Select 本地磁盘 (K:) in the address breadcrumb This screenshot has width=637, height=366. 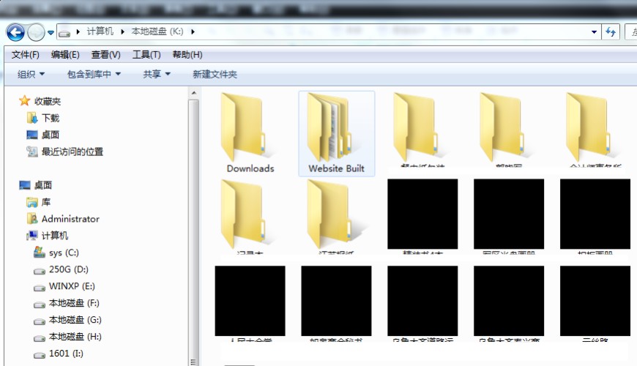coord(157,31)
